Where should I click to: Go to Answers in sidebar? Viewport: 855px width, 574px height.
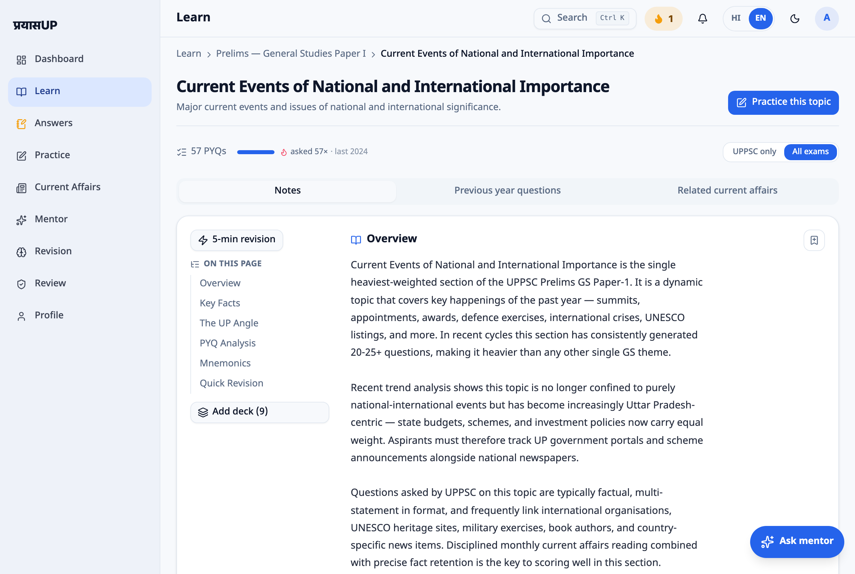tap(79, 123)
